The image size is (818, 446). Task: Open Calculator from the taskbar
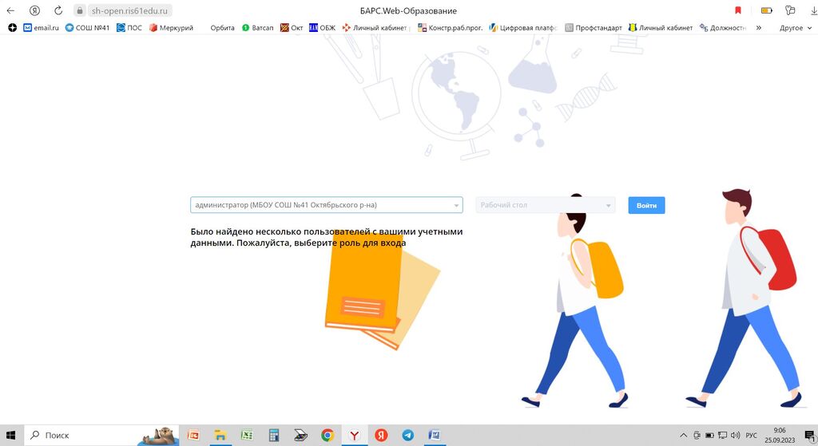point(274,435)
